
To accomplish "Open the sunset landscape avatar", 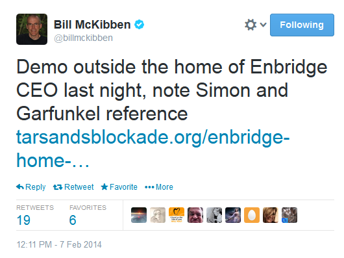I will coord(139,215).
